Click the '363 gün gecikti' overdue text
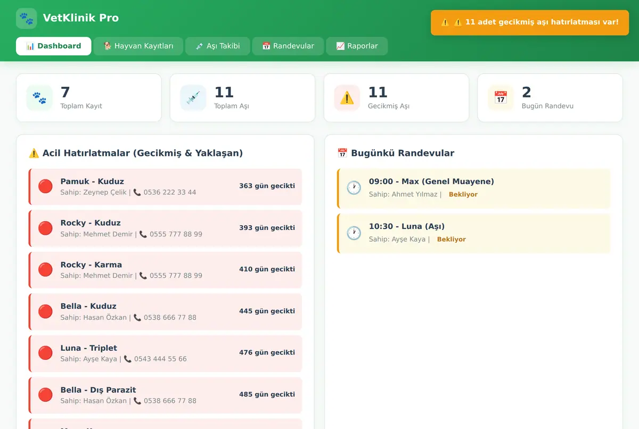The image size is (639, 429). (x=267, y=186)
